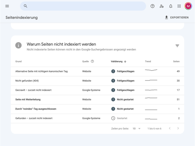Click the clock icon in Gefunden row
The height and width of the screenshot is (146, 195).
tap(113, 119)
